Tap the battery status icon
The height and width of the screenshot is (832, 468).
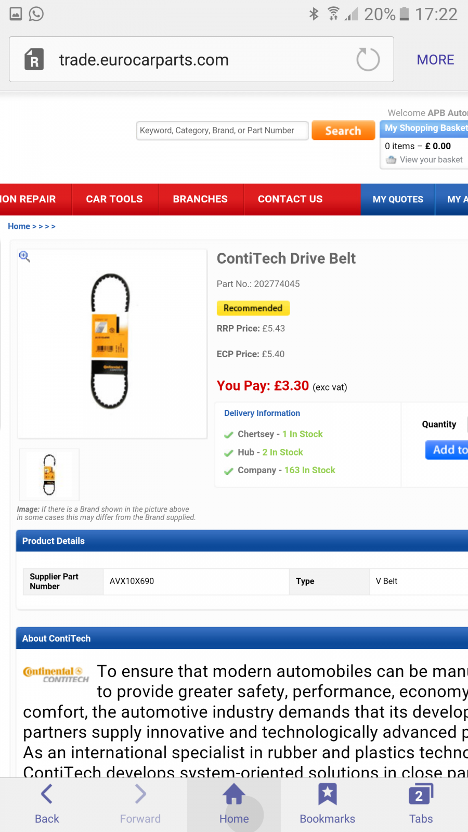coord(405,14)
